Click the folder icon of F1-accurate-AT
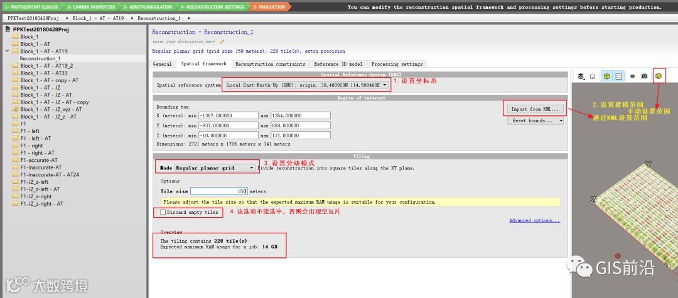678x298 pixels. 15,160
